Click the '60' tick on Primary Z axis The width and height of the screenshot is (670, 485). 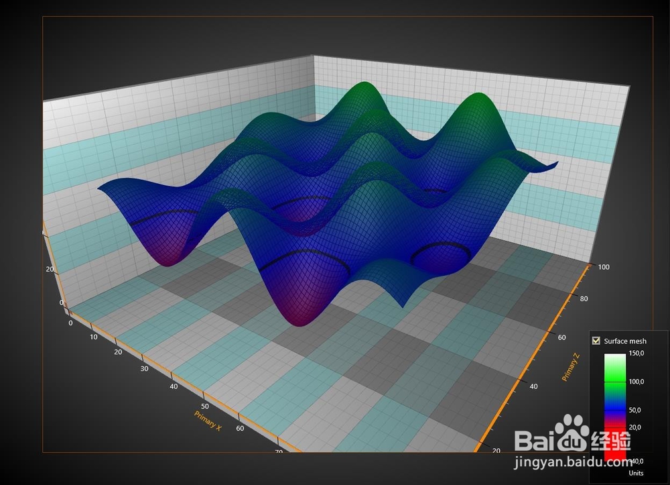point(561,337)
